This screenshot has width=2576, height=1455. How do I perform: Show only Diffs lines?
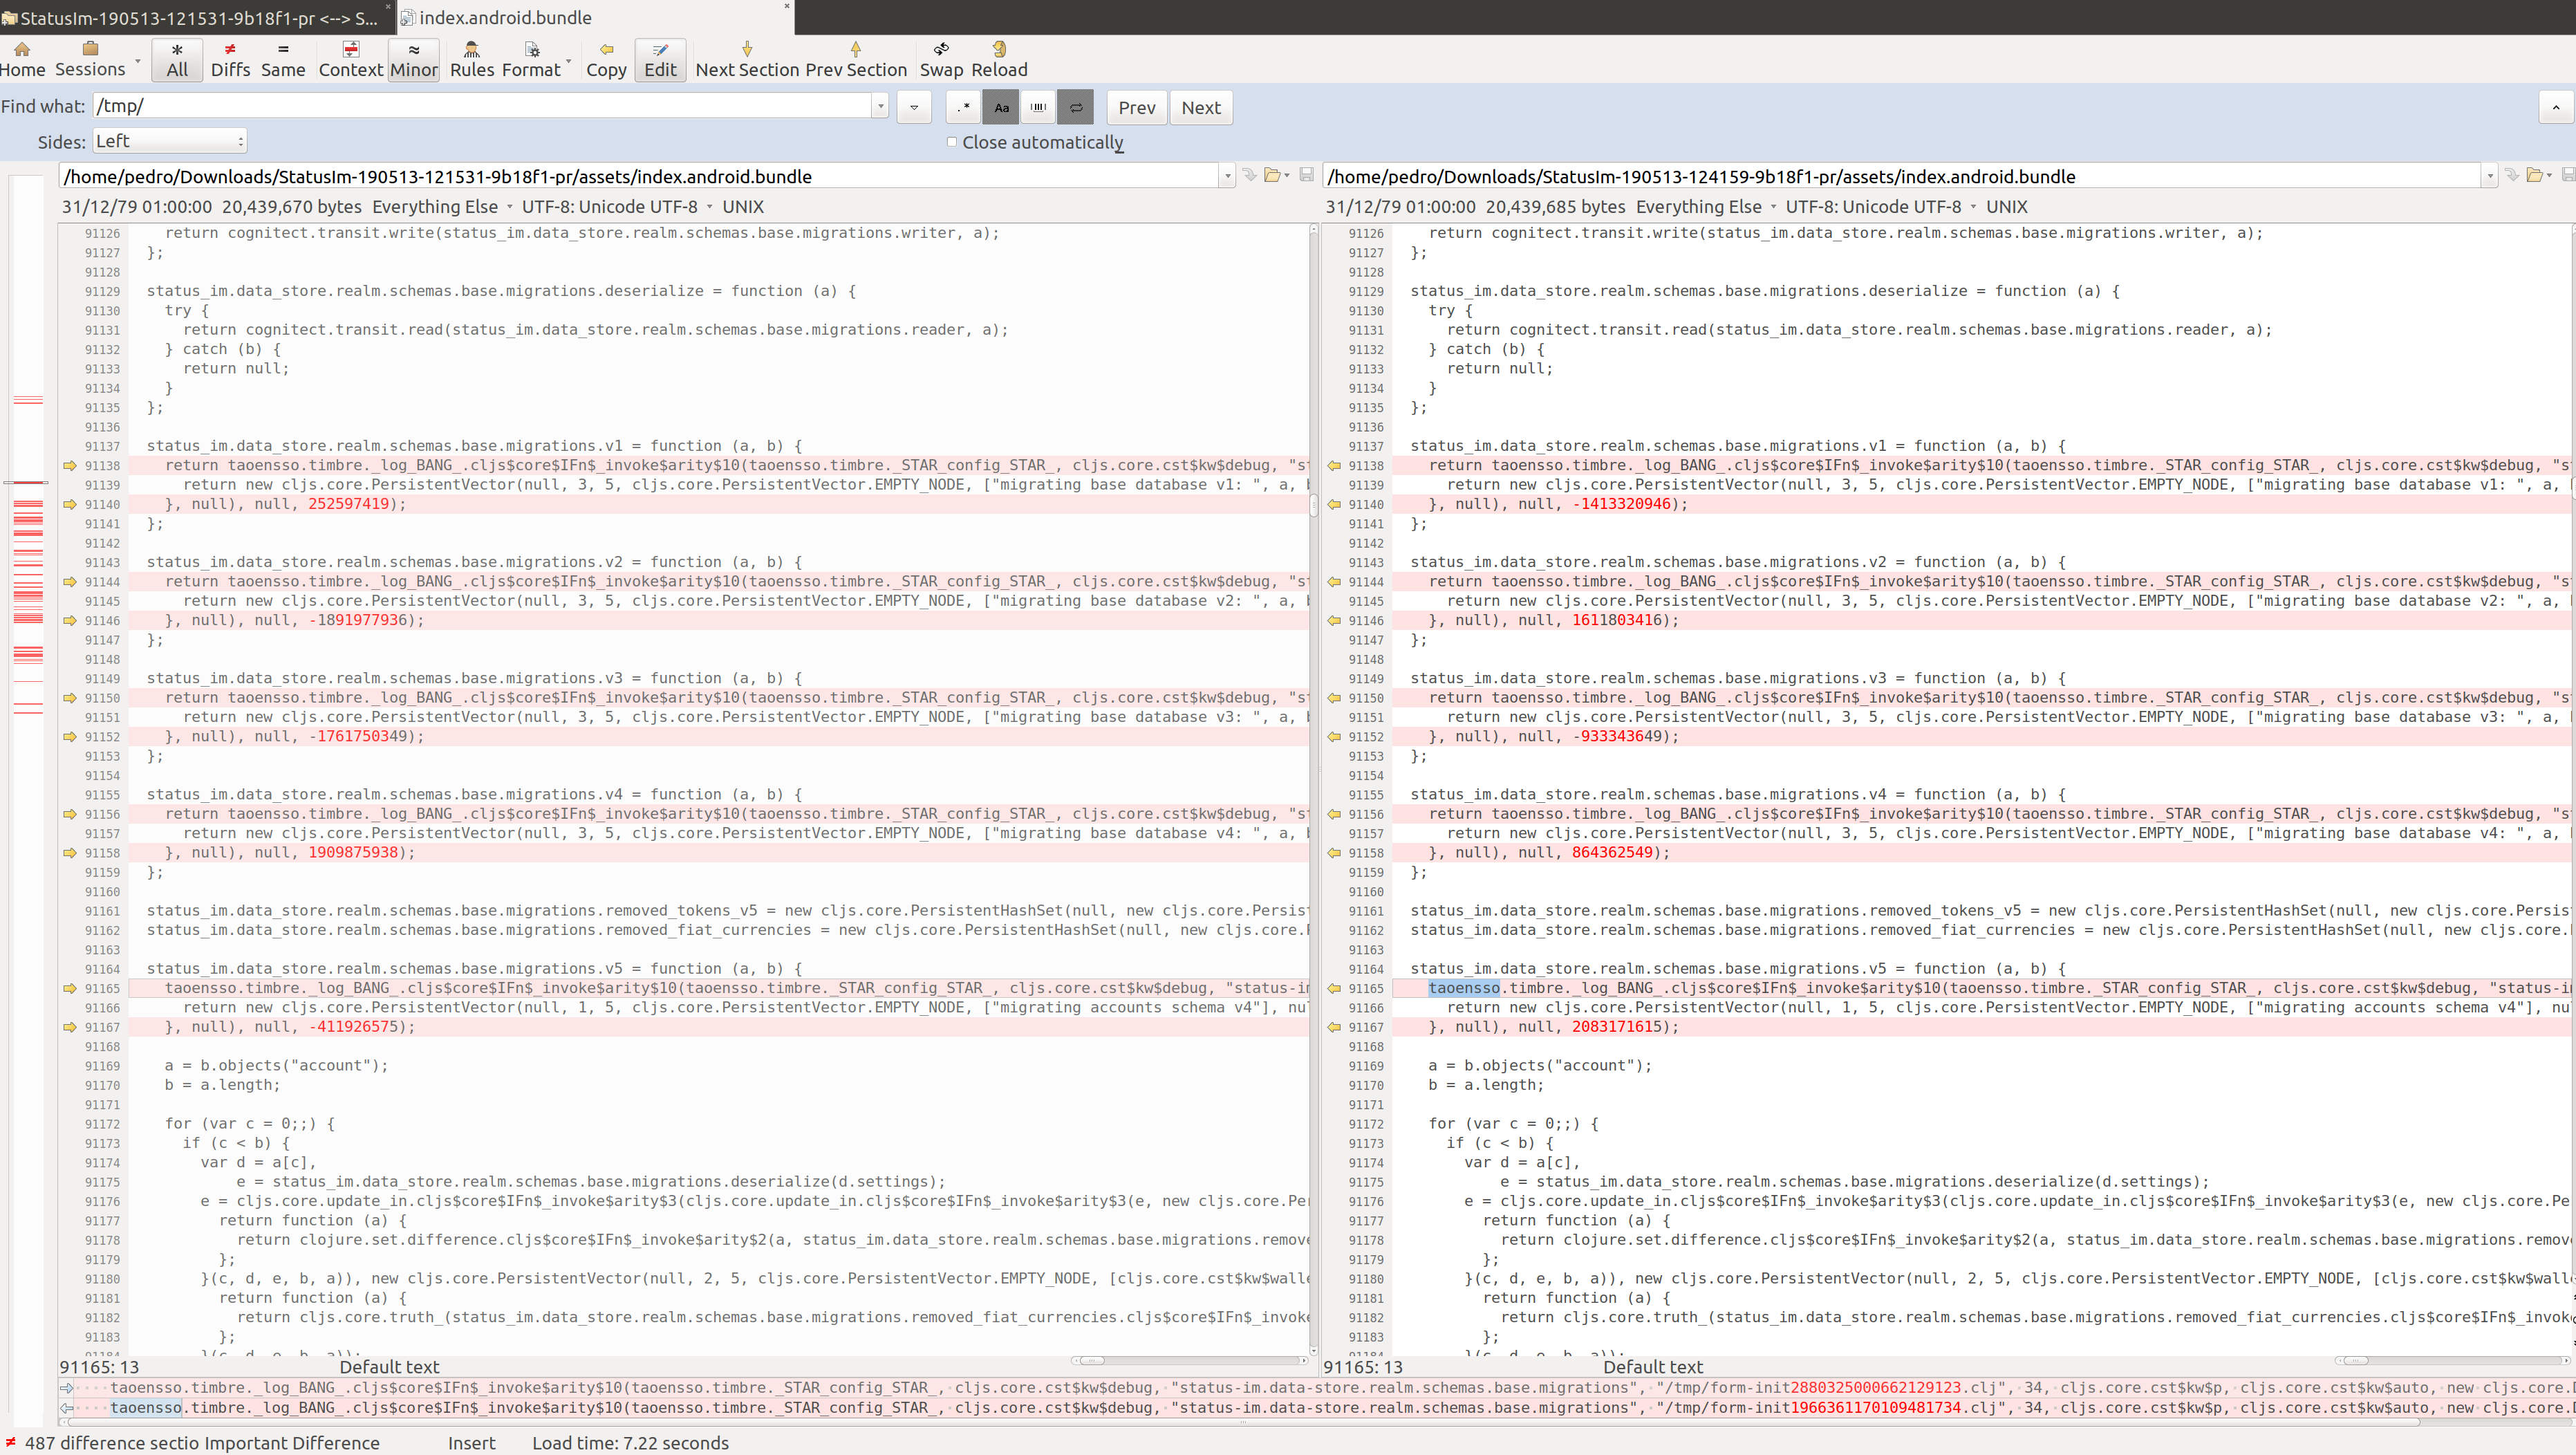230,60
